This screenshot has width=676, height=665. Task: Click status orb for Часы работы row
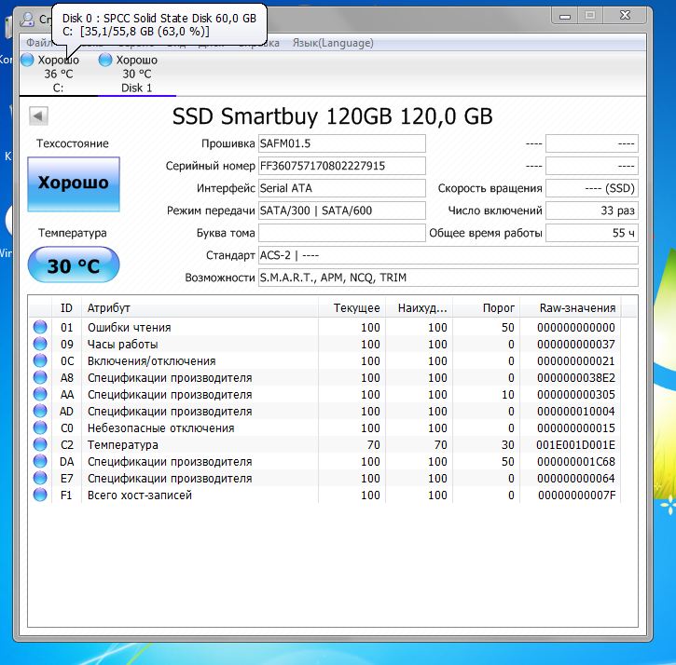40,344
